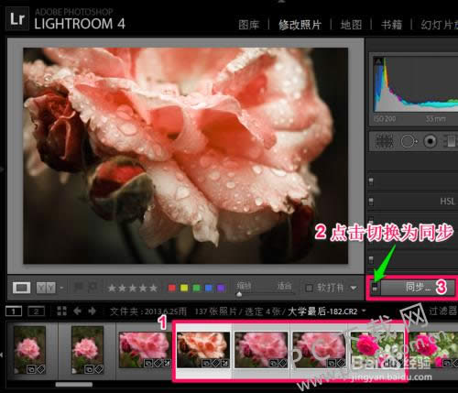Select the crop overlay tool
458x393 pixels.
pos(385,142)
